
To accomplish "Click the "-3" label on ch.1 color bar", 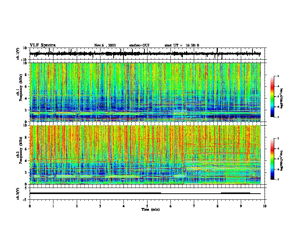I will click(277, 76).
